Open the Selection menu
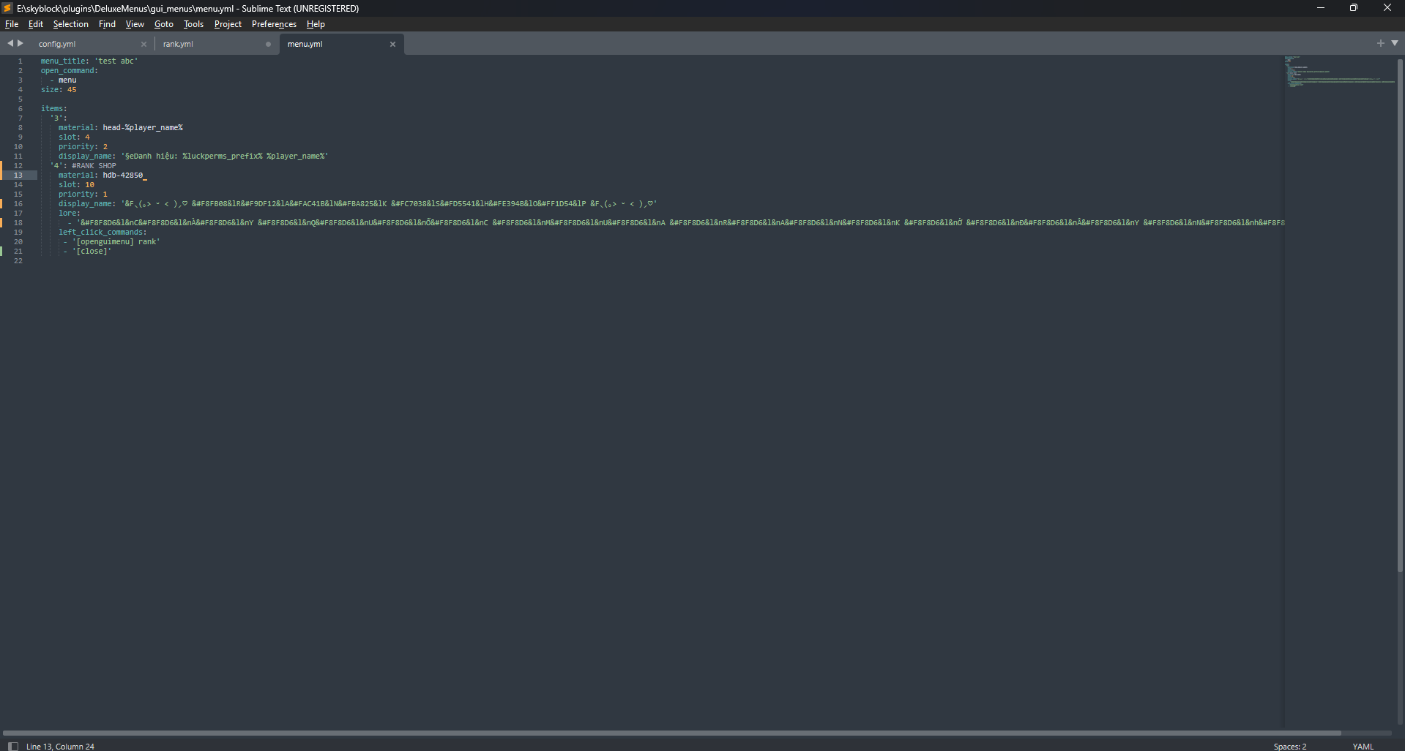Image resolution: width=1405 pixels, height=751 pixels. pyautogui.click(x=70, y=24)
